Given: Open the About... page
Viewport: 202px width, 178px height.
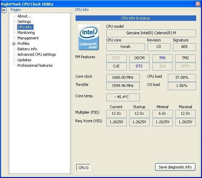Looking at the screenshot, I should [25, 16].
